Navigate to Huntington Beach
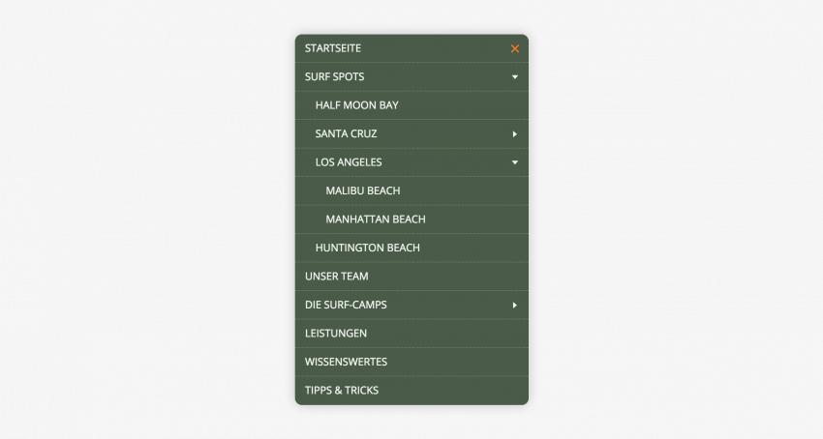Viewport: 823px width, 439px height. (367, 248)
